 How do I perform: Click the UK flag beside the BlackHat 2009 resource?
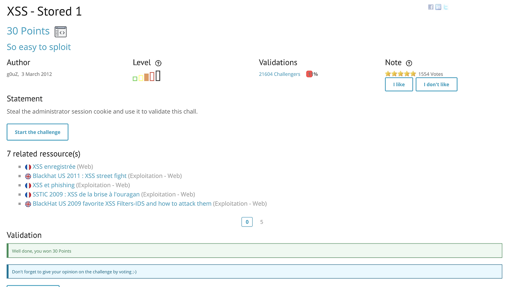coord(28,204)
